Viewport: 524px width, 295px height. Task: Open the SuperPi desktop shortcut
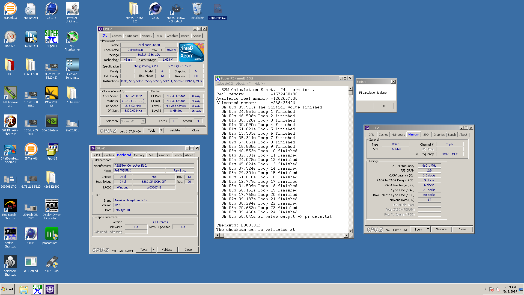[52, 39]
